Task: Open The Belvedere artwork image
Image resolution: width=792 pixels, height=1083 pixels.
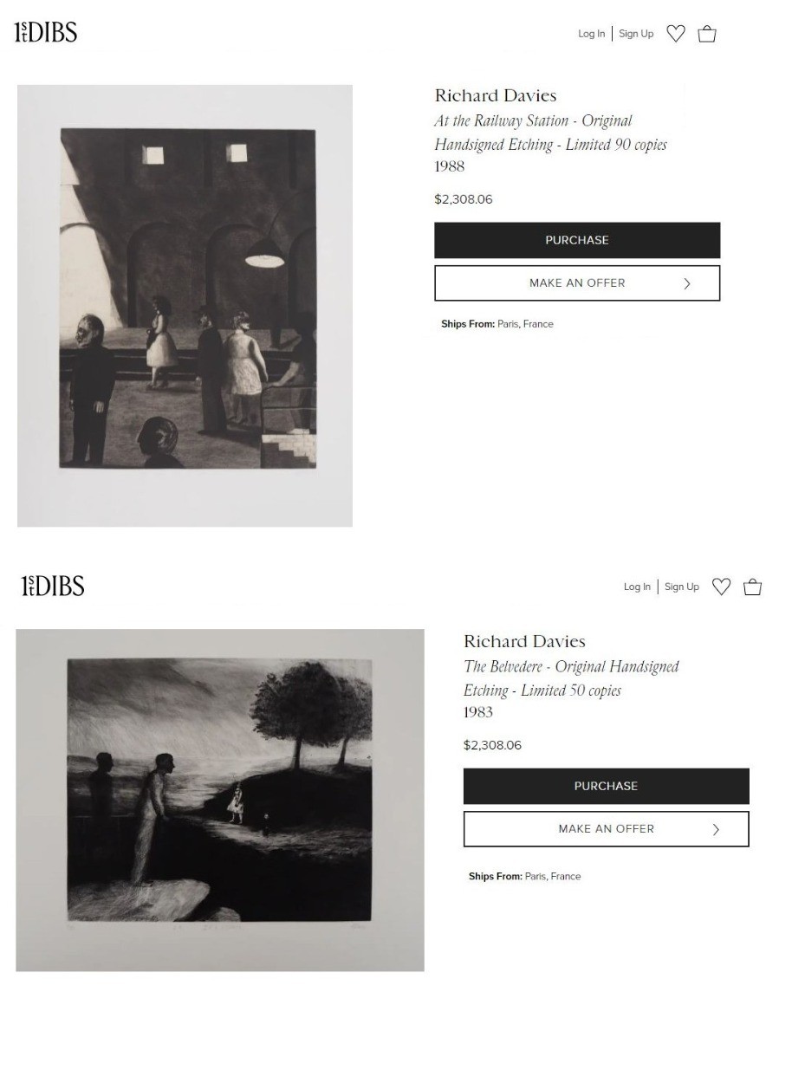Action: tap(220, 800)
